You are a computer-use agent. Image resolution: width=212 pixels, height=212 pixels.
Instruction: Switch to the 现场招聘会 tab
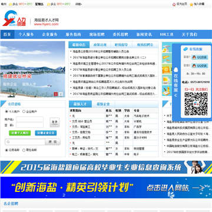[x=145, y=45]
